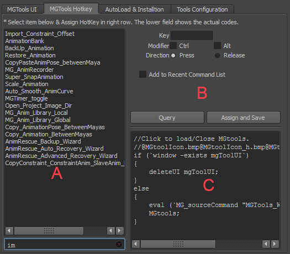Click the command list scrollbar's inner left arrow
The width and height of the screenshot is (290, 254).
[111, 231]
